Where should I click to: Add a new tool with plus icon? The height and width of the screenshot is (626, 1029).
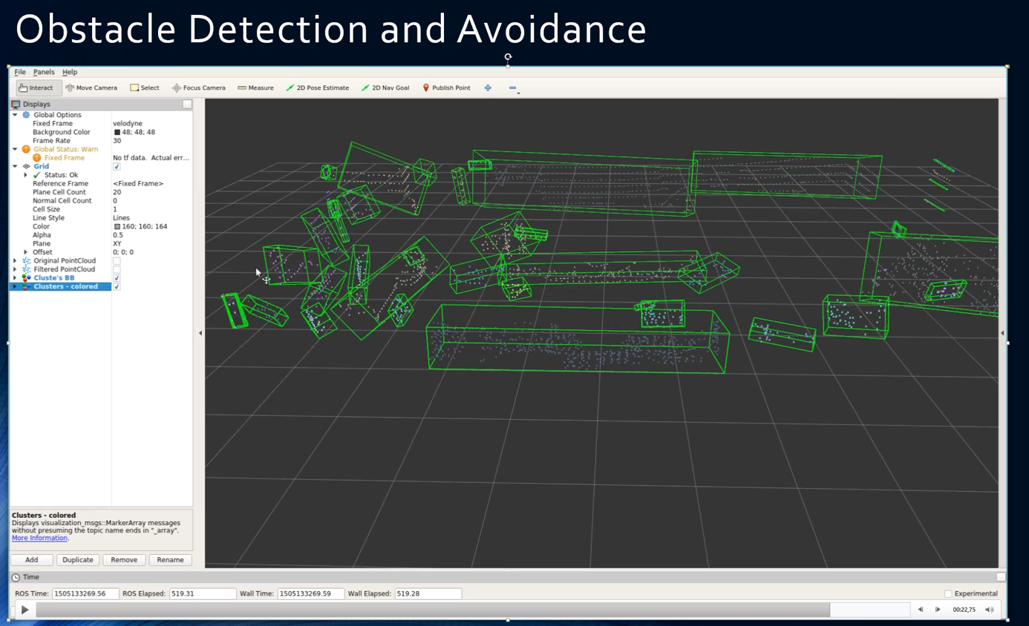488,88
